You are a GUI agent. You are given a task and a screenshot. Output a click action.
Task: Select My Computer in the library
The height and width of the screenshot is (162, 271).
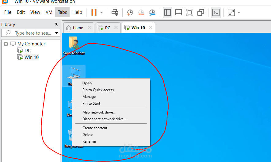[31, 44]
